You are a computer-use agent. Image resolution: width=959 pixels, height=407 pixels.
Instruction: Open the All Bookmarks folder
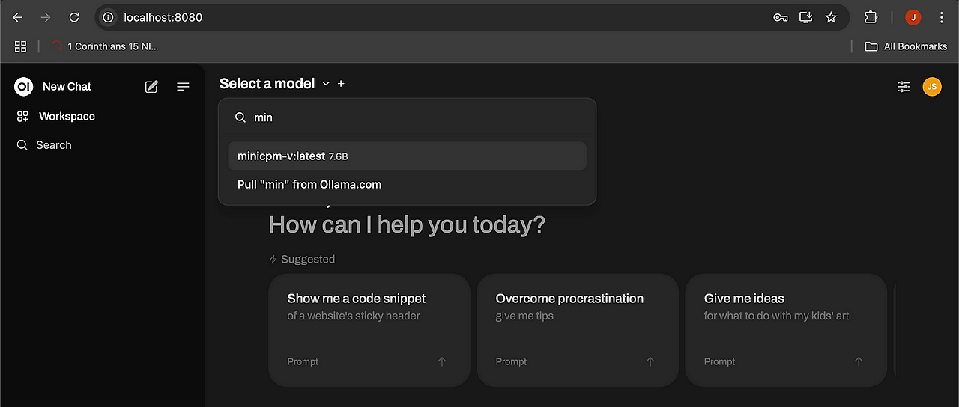click(x=906, y=46)
